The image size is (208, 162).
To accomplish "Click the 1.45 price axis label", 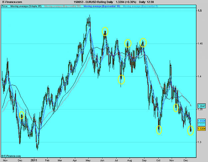I will [x=200, y=43].
